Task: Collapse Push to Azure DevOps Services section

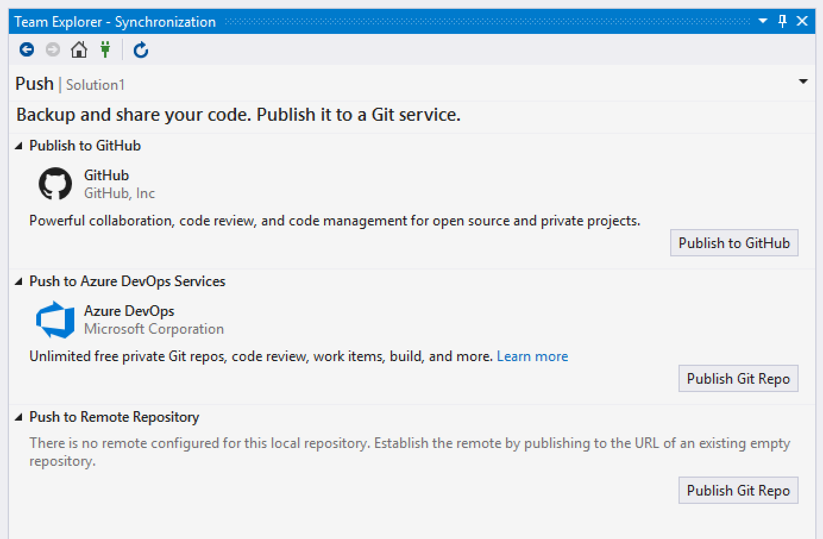Action: [18, 281]
